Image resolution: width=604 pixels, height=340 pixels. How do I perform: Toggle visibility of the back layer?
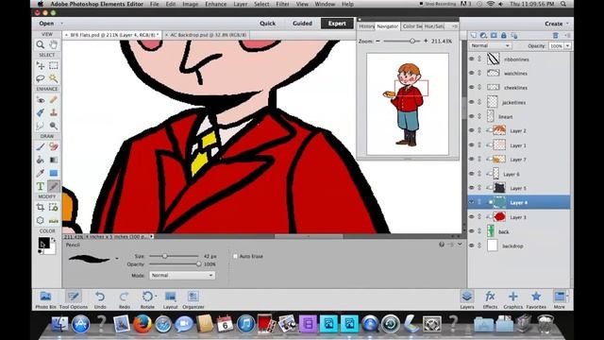tap(472, 231)
